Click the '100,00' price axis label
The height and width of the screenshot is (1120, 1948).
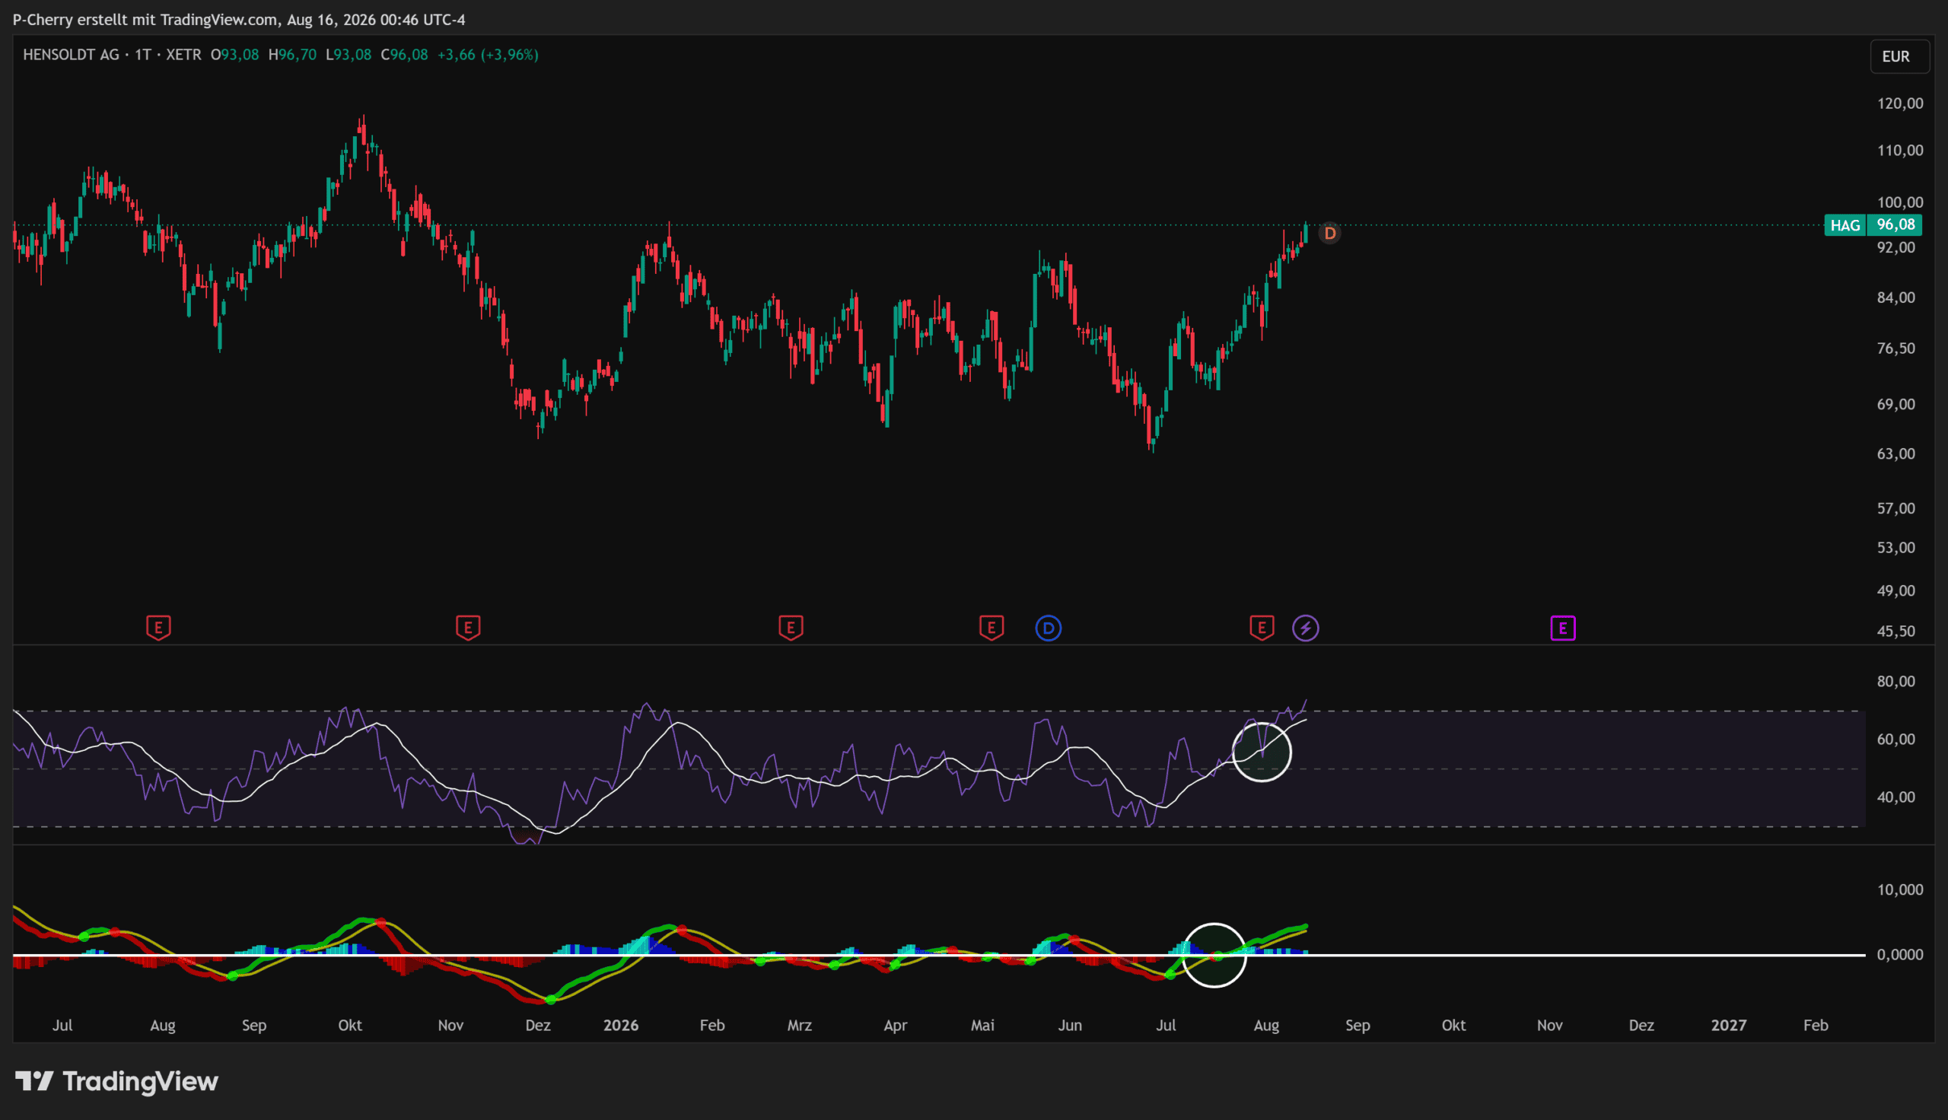point(1899,202)
